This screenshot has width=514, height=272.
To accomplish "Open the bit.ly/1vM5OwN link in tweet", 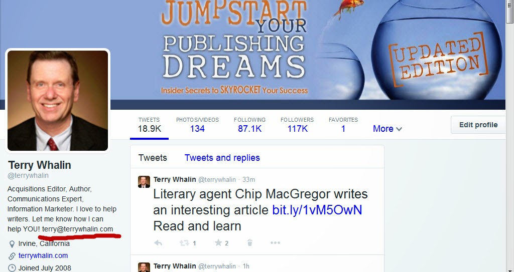I will click(317, 210).
